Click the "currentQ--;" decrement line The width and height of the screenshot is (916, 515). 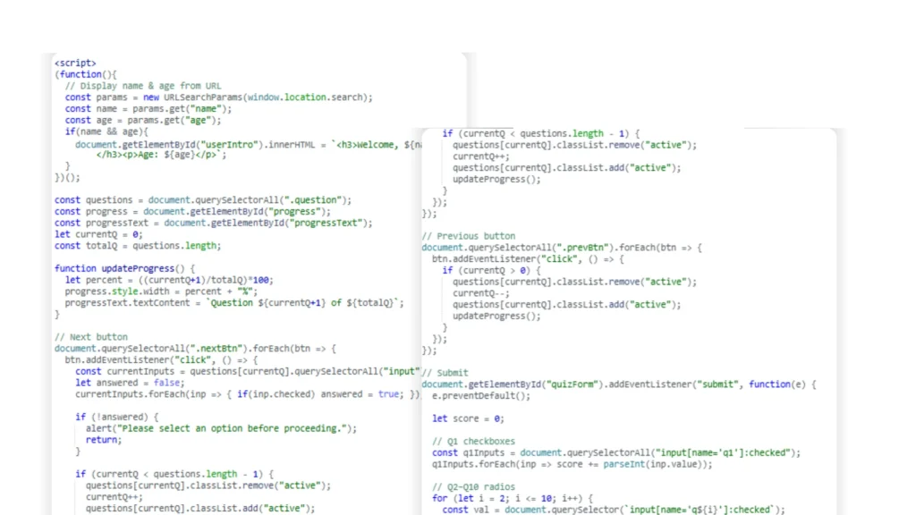(x=481, y=293)
